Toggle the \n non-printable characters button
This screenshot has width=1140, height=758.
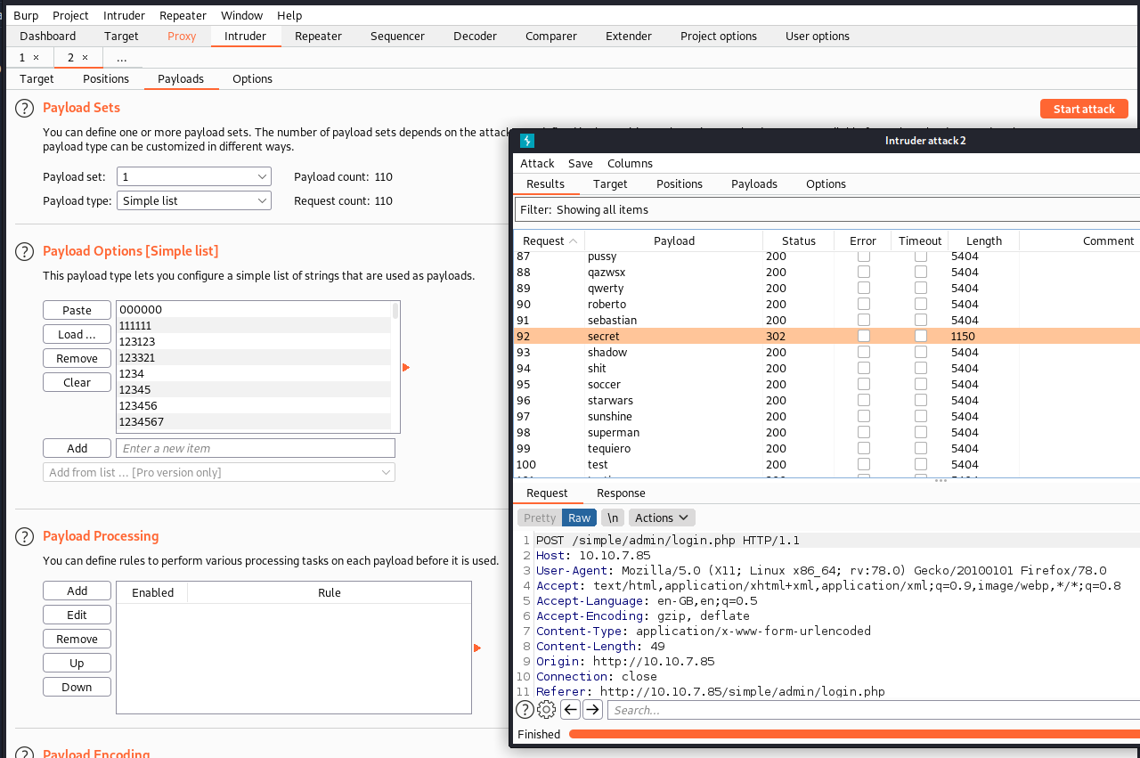(612, 518)
